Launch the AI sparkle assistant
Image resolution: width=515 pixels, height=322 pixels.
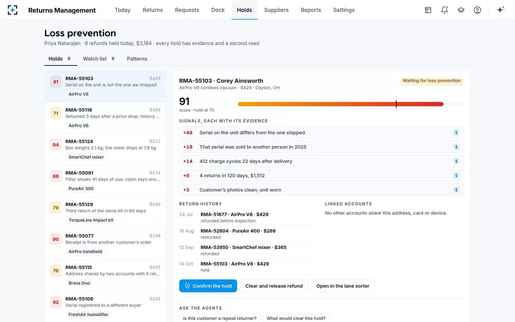point(501,10)
